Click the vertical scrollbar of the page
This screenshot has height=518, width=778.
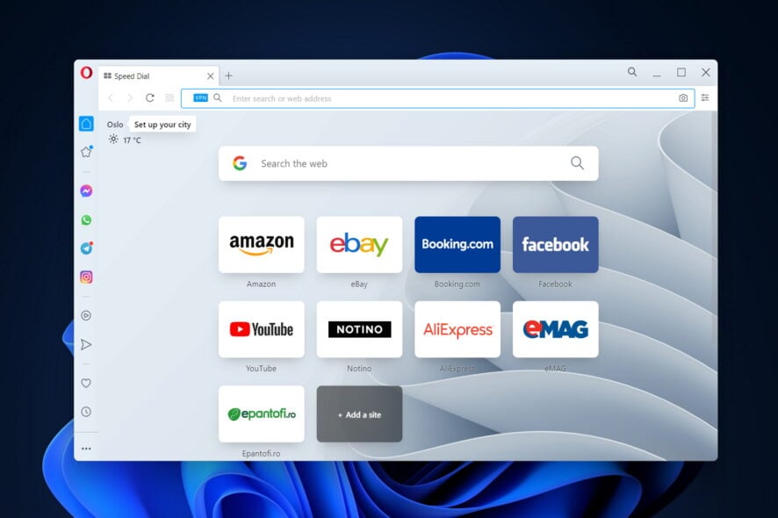coord(715,228)
